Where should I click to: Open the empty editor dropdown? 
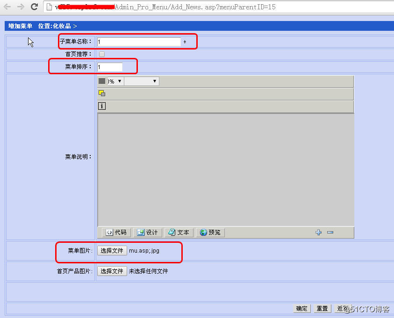pos(142,81)
